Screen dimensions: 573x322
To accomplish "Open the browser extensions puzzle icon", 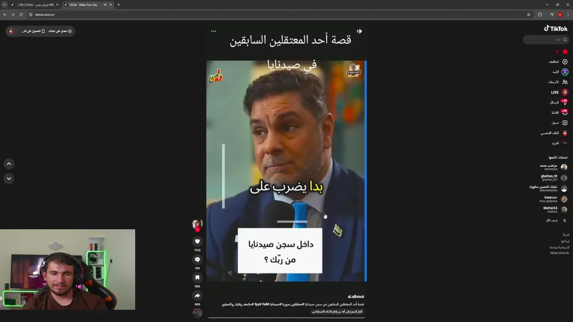I will point(540,15).
